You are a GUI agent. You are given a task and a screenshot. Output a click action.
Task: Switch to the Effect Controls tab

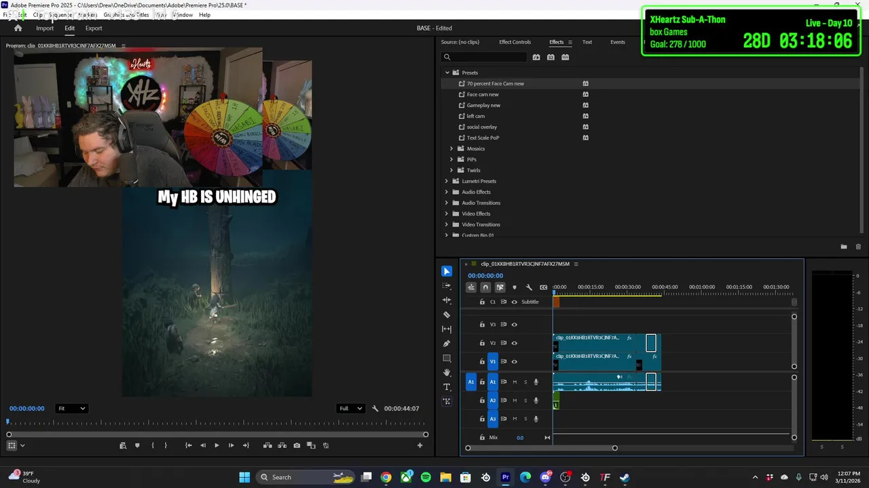(x=515, y=42)
